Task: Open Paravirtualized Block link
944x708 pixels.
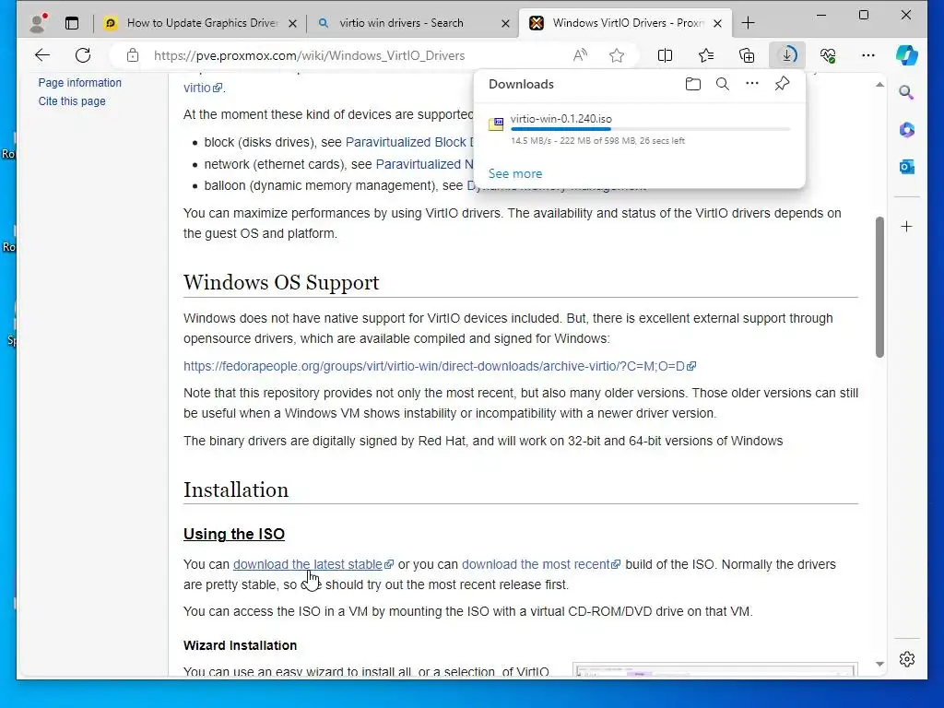Action: click(409, 142)
